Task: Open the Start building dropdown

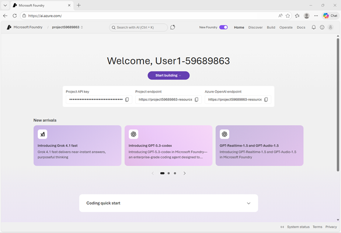Action: point(168,75)
